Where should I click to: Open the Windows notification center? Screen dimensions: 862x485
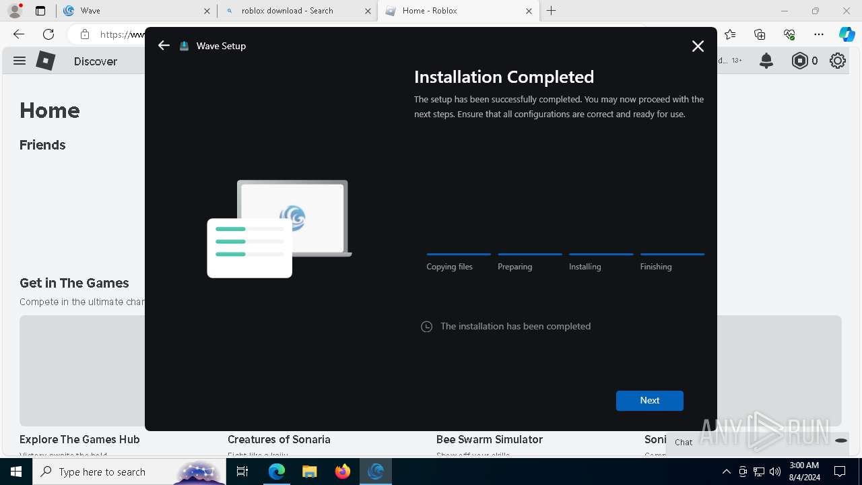click(x=840, y=472)
